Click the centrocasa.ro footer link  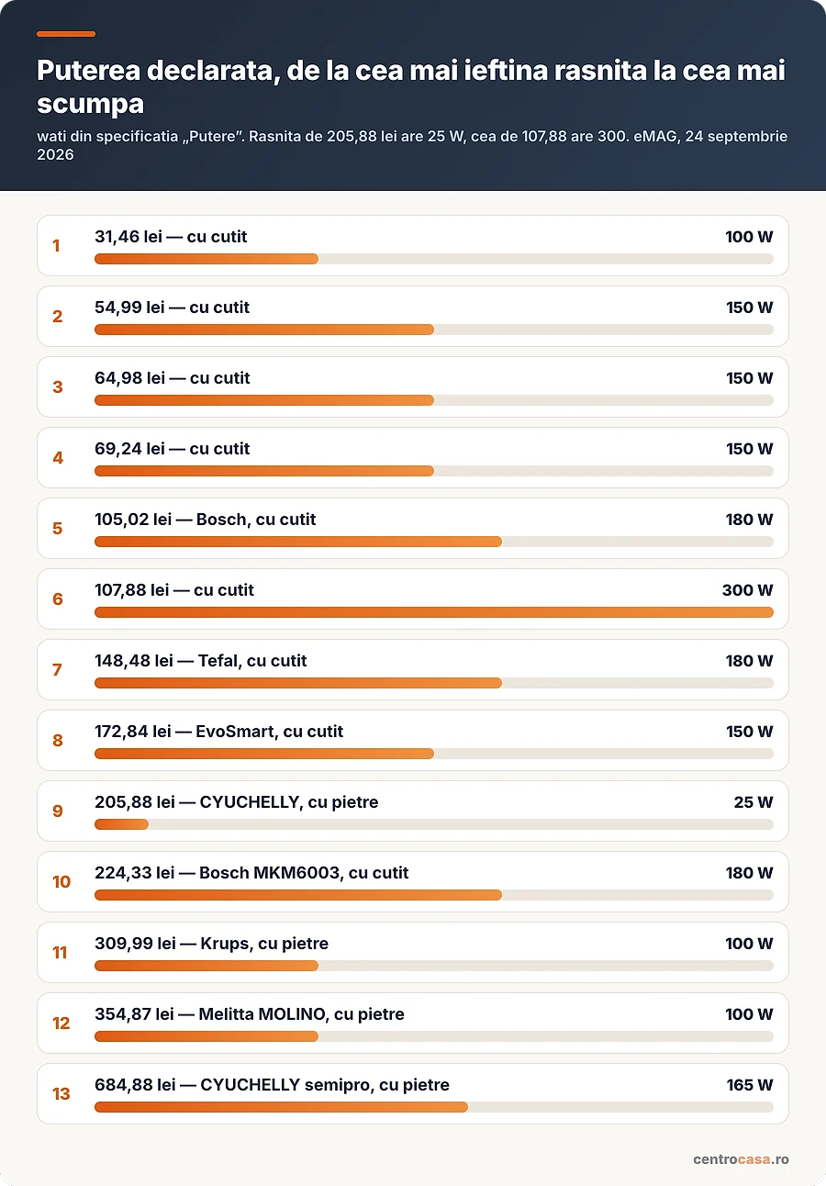click(741, 1159)
